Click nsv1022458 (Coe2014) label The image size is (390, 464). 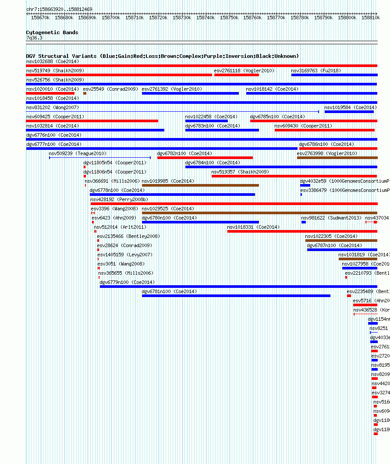pyautogui.click(x=211, y=117)
